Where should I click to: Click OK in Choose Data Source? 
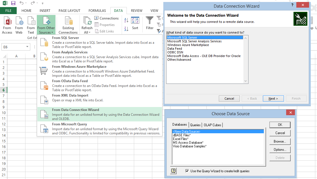coord(280,125)
